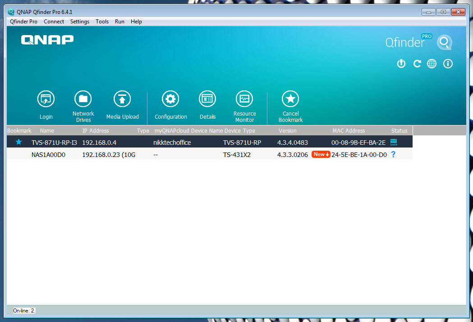
Task: Click the SMTP status icon for TVS-871U-RP-I3
Action: (x=394, y=143)
